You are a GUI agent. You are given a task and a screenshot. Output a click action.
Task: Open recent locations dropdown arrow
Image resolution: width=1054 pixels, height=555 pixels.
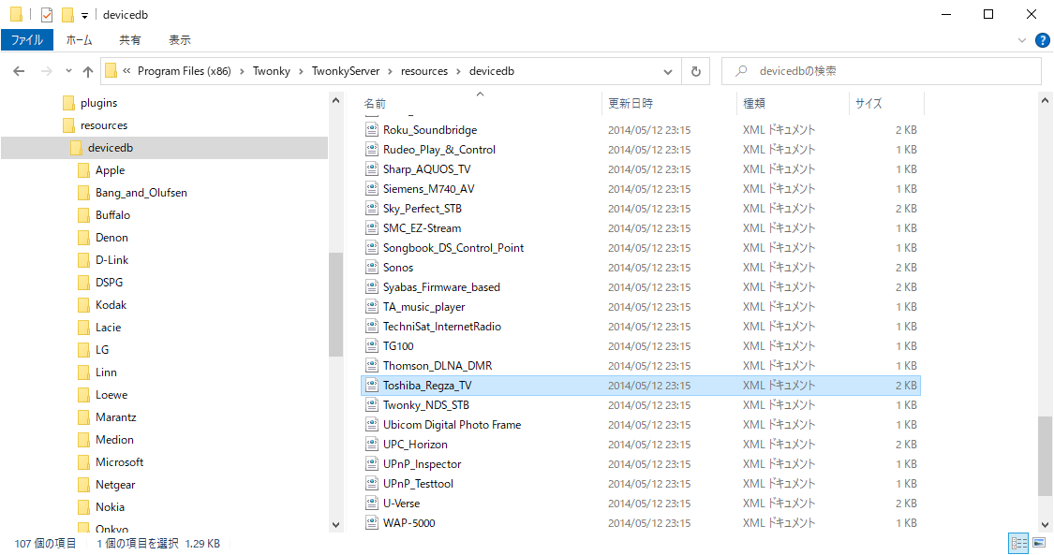point(68,71)
